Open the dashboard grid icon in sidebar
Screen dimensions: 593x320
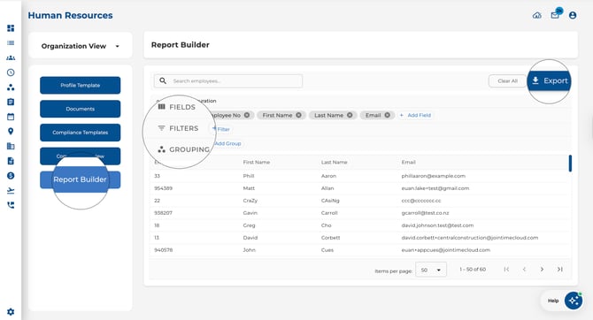[11, 28]
